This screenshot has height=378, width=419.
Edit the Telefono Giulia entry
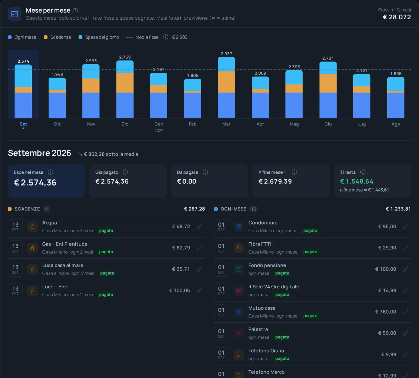[406, 354]
